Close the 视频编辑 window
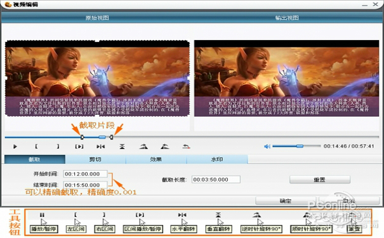384x238 pixels. (x=375, y=4)
